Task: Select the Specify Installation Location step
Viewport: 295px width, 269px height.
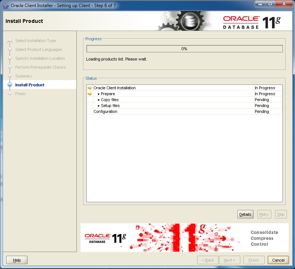Action: pyautogui.click(x=40, y=58)
